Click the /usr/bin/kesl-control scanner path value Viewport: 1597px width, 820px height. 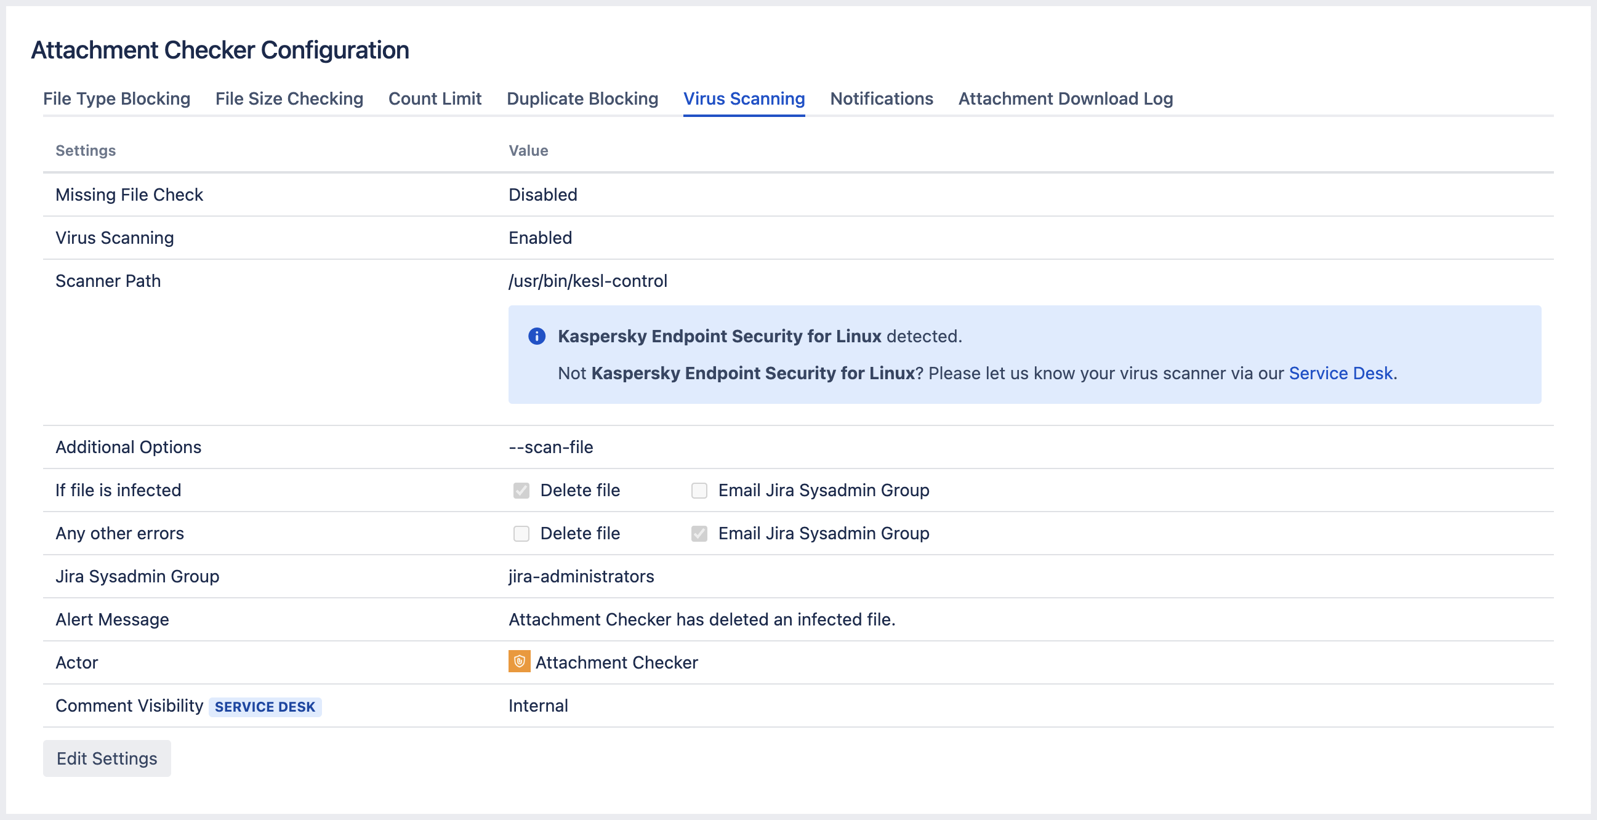tap(587, 281)
